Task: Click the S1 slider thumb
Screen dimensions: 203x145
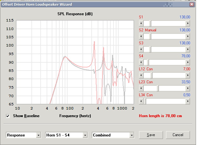Action: pyautogui.click(x=150, y=23)
